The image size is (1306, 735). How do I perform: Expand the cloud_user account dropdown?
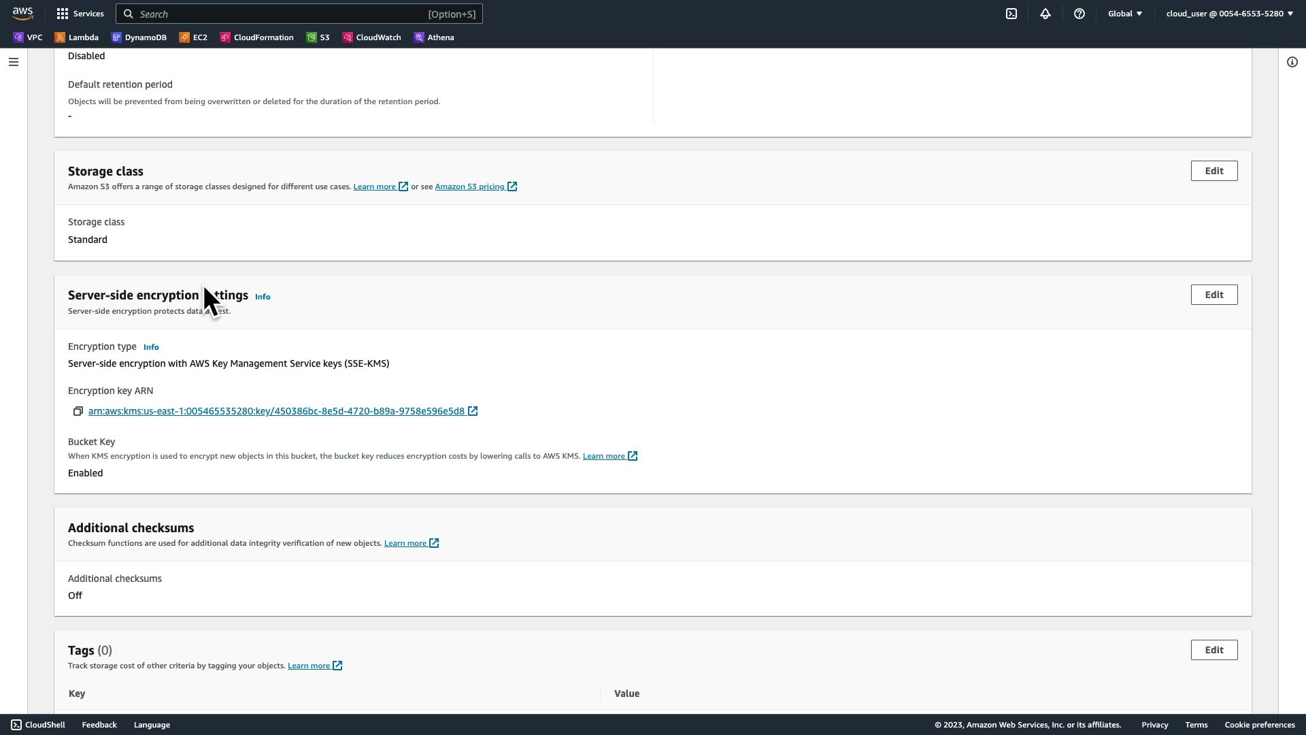(x=1229, y=14)
